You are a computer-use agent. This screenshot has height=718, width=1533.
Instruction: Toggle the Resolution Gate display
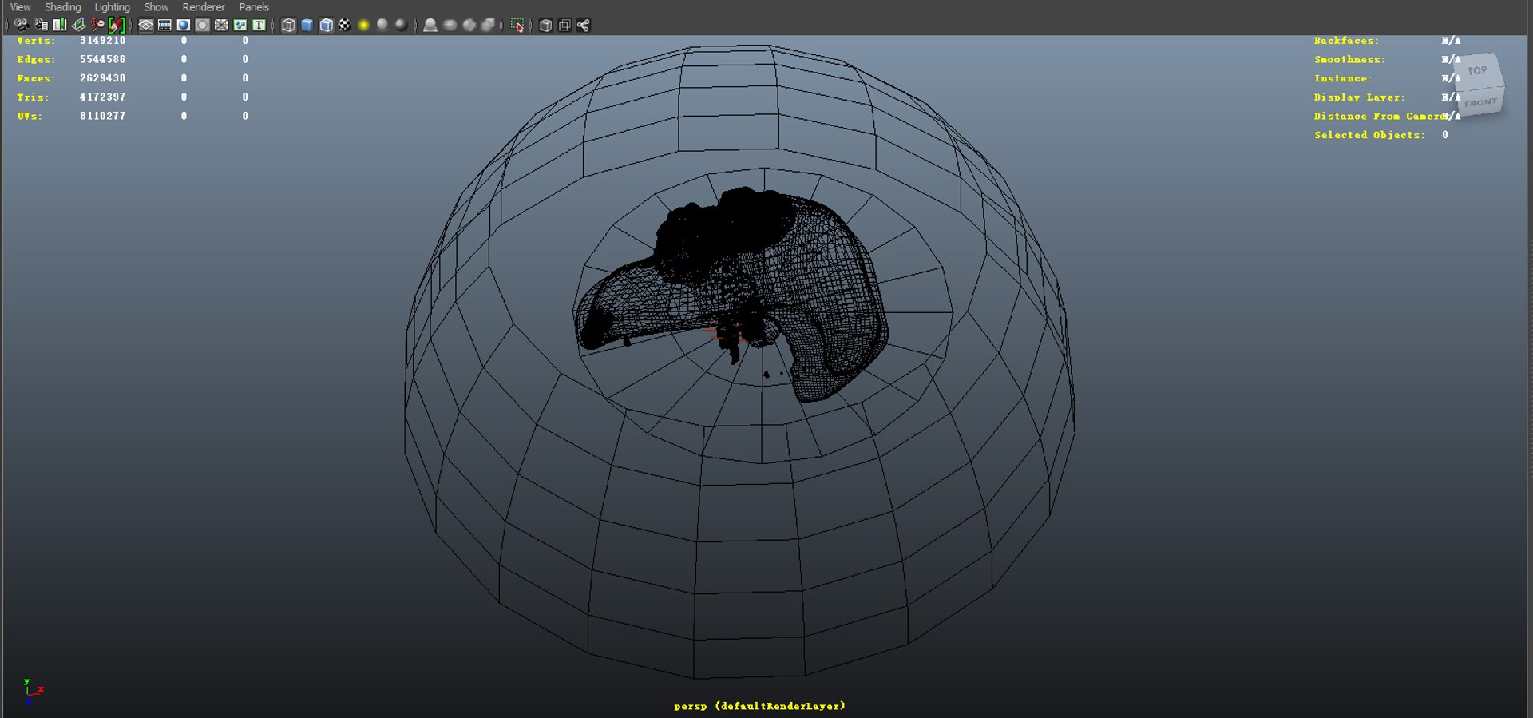(x=184, y=26)
